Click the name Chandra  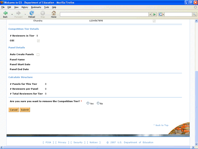click(38, 21)
